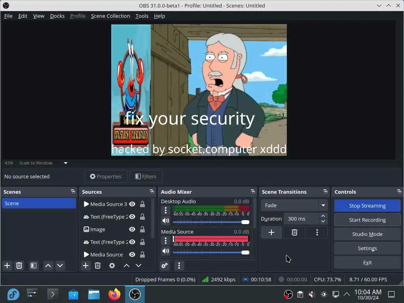Click the Exit button

[x=367, y=262]
